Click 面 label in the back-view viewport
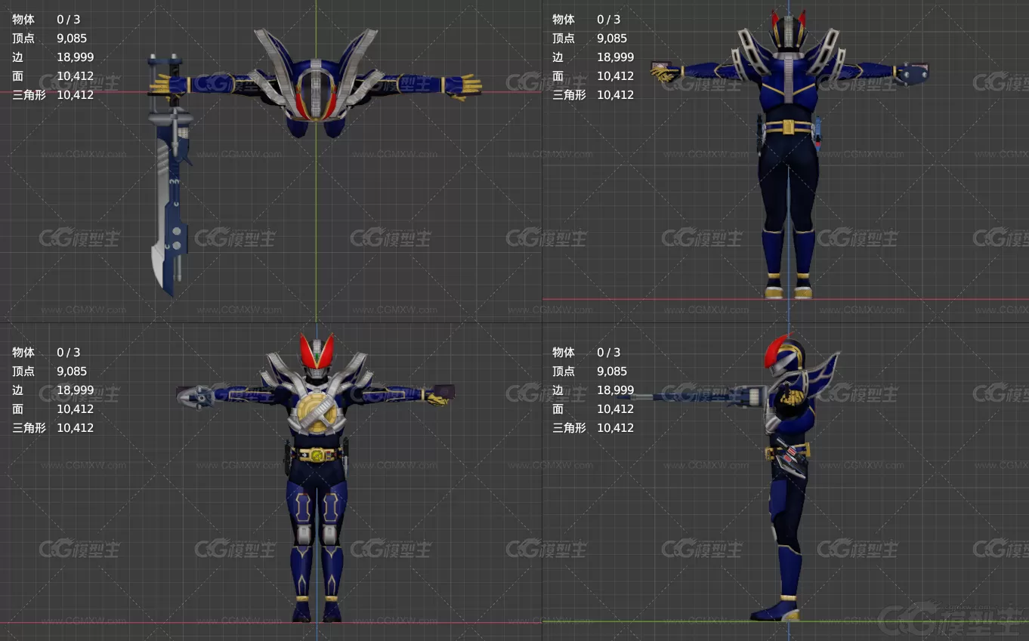 pos(558,76)
